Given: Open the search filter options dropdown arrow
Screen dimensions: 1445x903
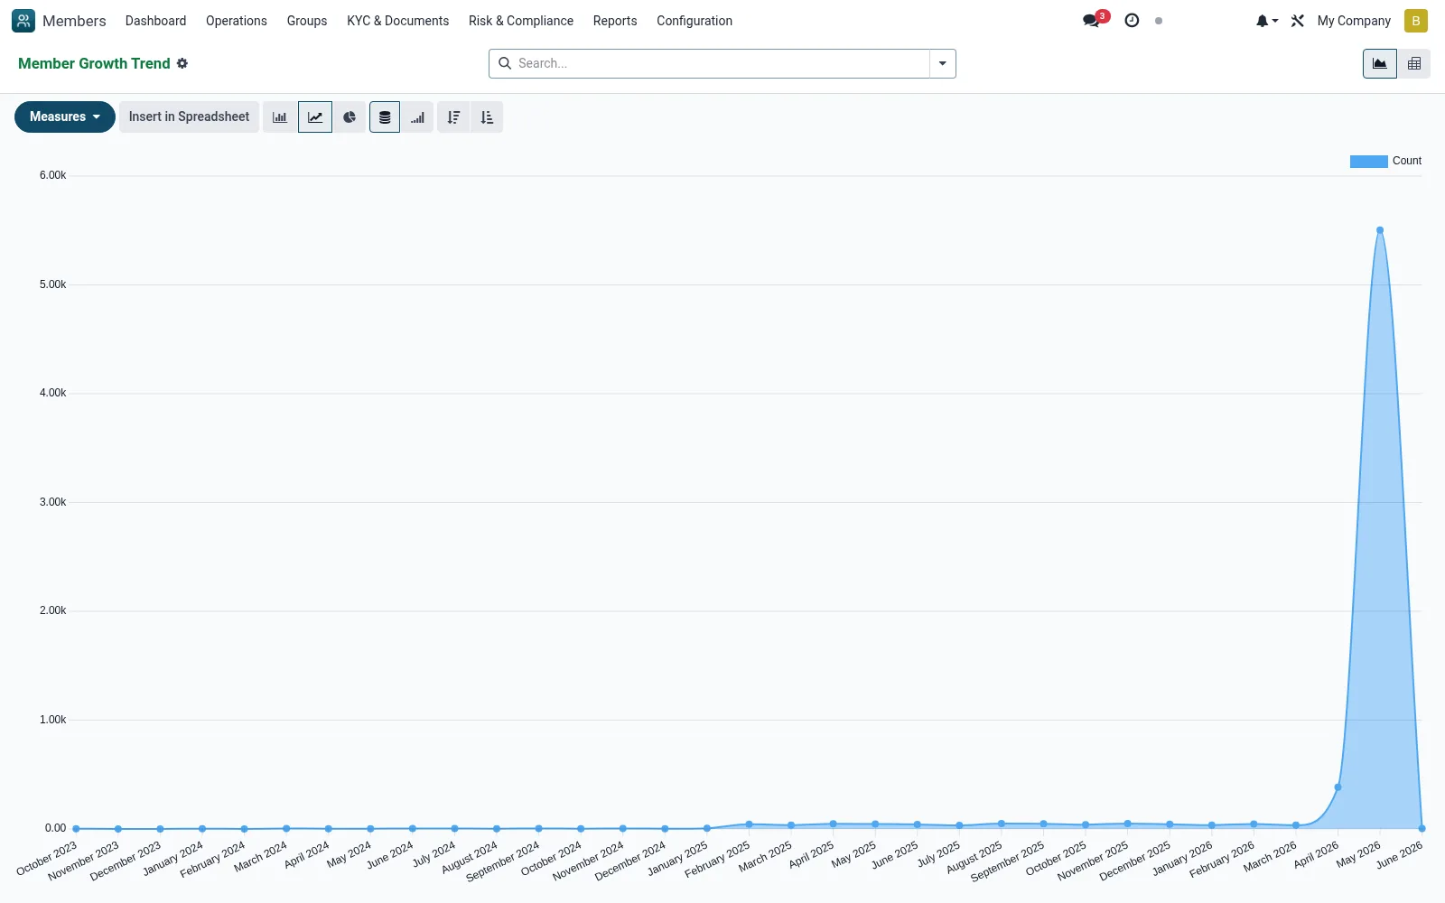Looking at the screenshot, I should (x=943, y=63).
